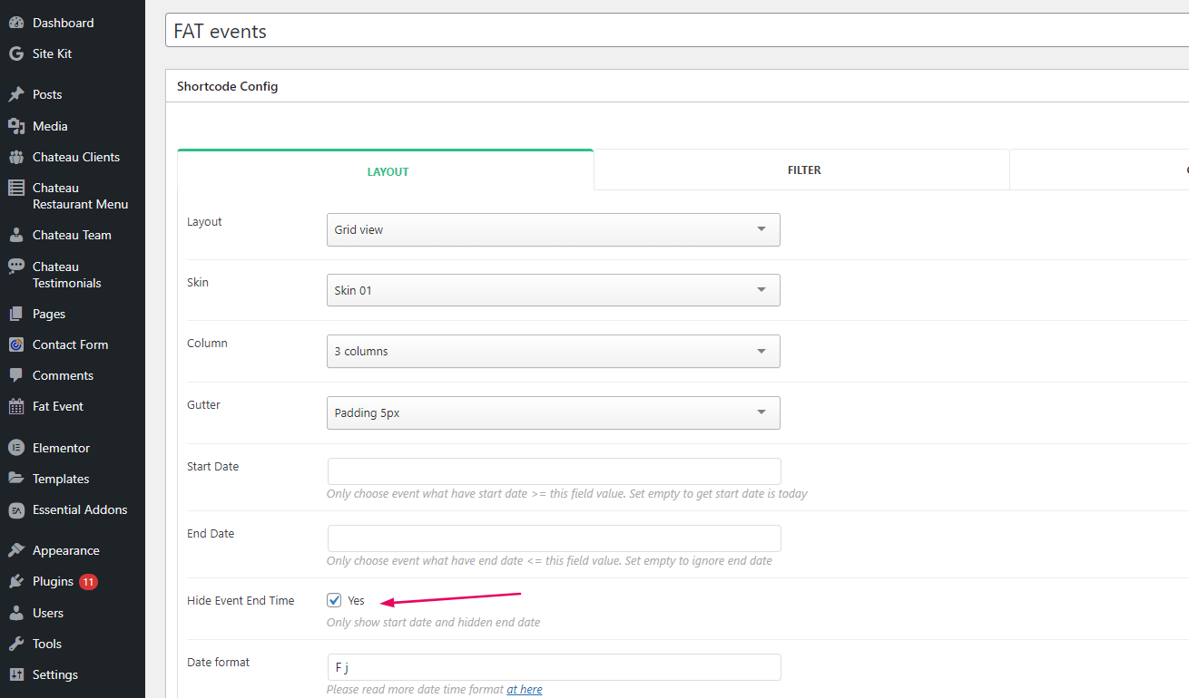Image resolution: width=1189 pixels, height=698 pixels.
Task: Click the Start Date input field
Action: click(554, 471)
